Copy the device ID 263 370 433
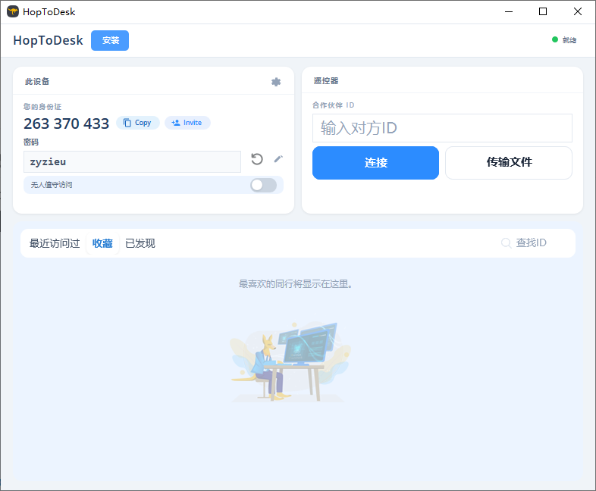This screenshot has width=596, height=491. 138,123
